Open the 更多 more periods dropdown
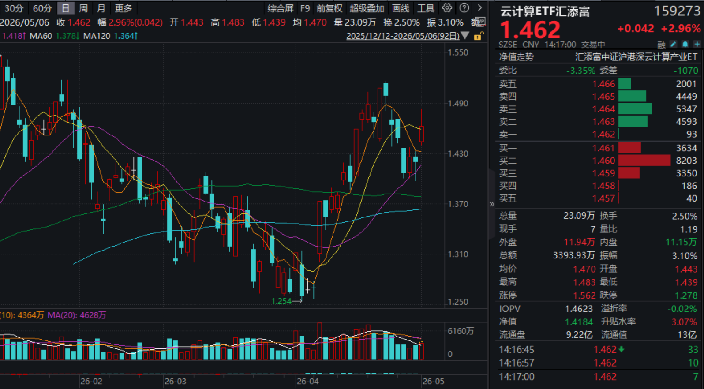The image size is (704, 389). click(123, 8)
